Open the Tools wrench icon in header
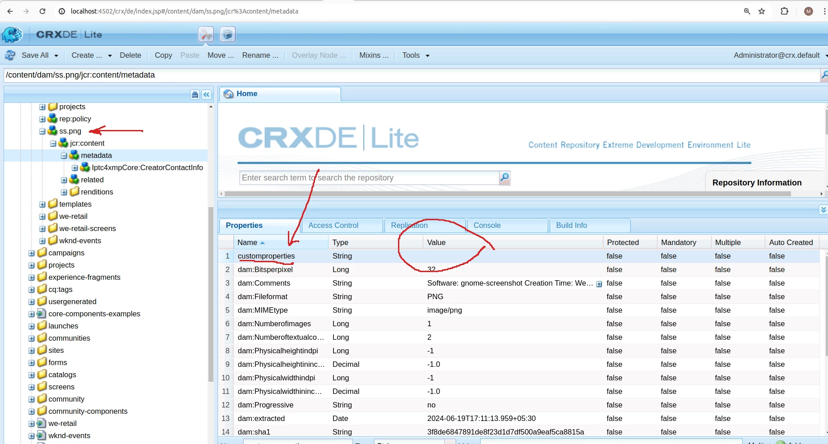The height and width of the screenshot is (444, 828). coord(206,34)
